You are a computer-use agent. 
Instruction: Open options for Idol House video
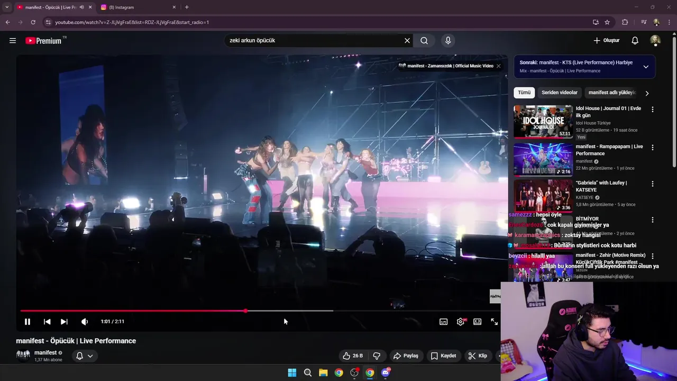pos(652,110)
